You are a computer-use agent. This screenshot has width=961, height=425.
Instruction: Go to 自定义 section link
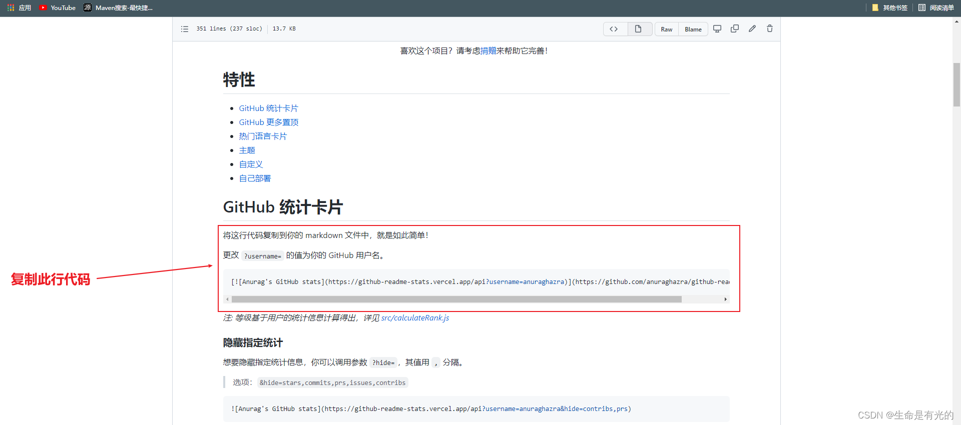[x=251, y=164]
